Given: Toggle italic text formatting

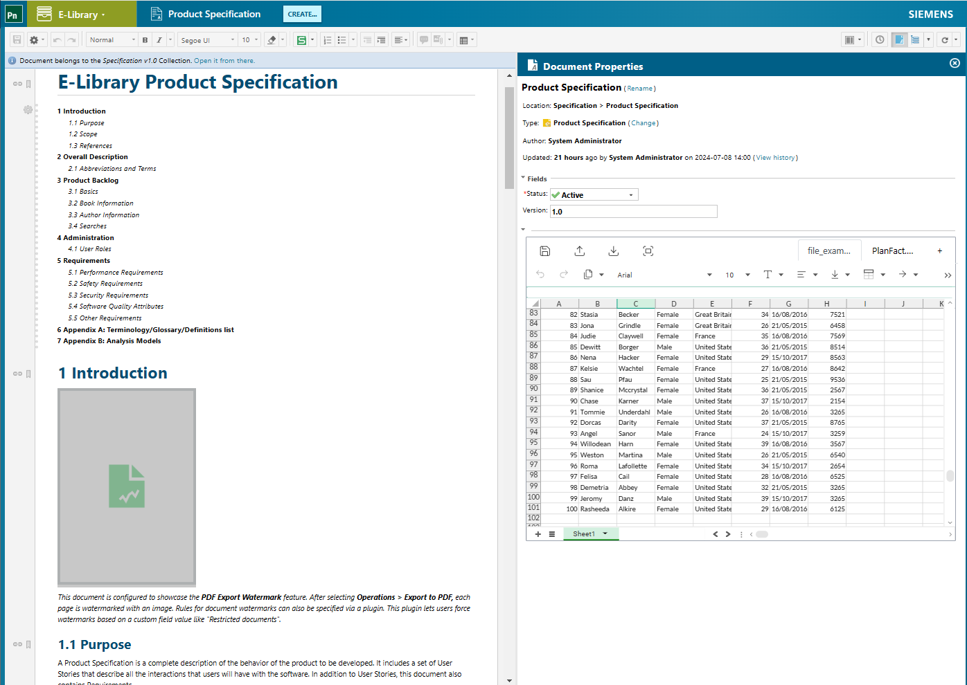Looking at the screenshot, I should click(159, 39).
